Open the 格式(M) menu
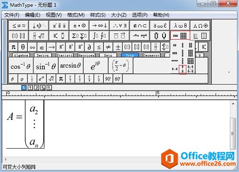 (76, 15)
